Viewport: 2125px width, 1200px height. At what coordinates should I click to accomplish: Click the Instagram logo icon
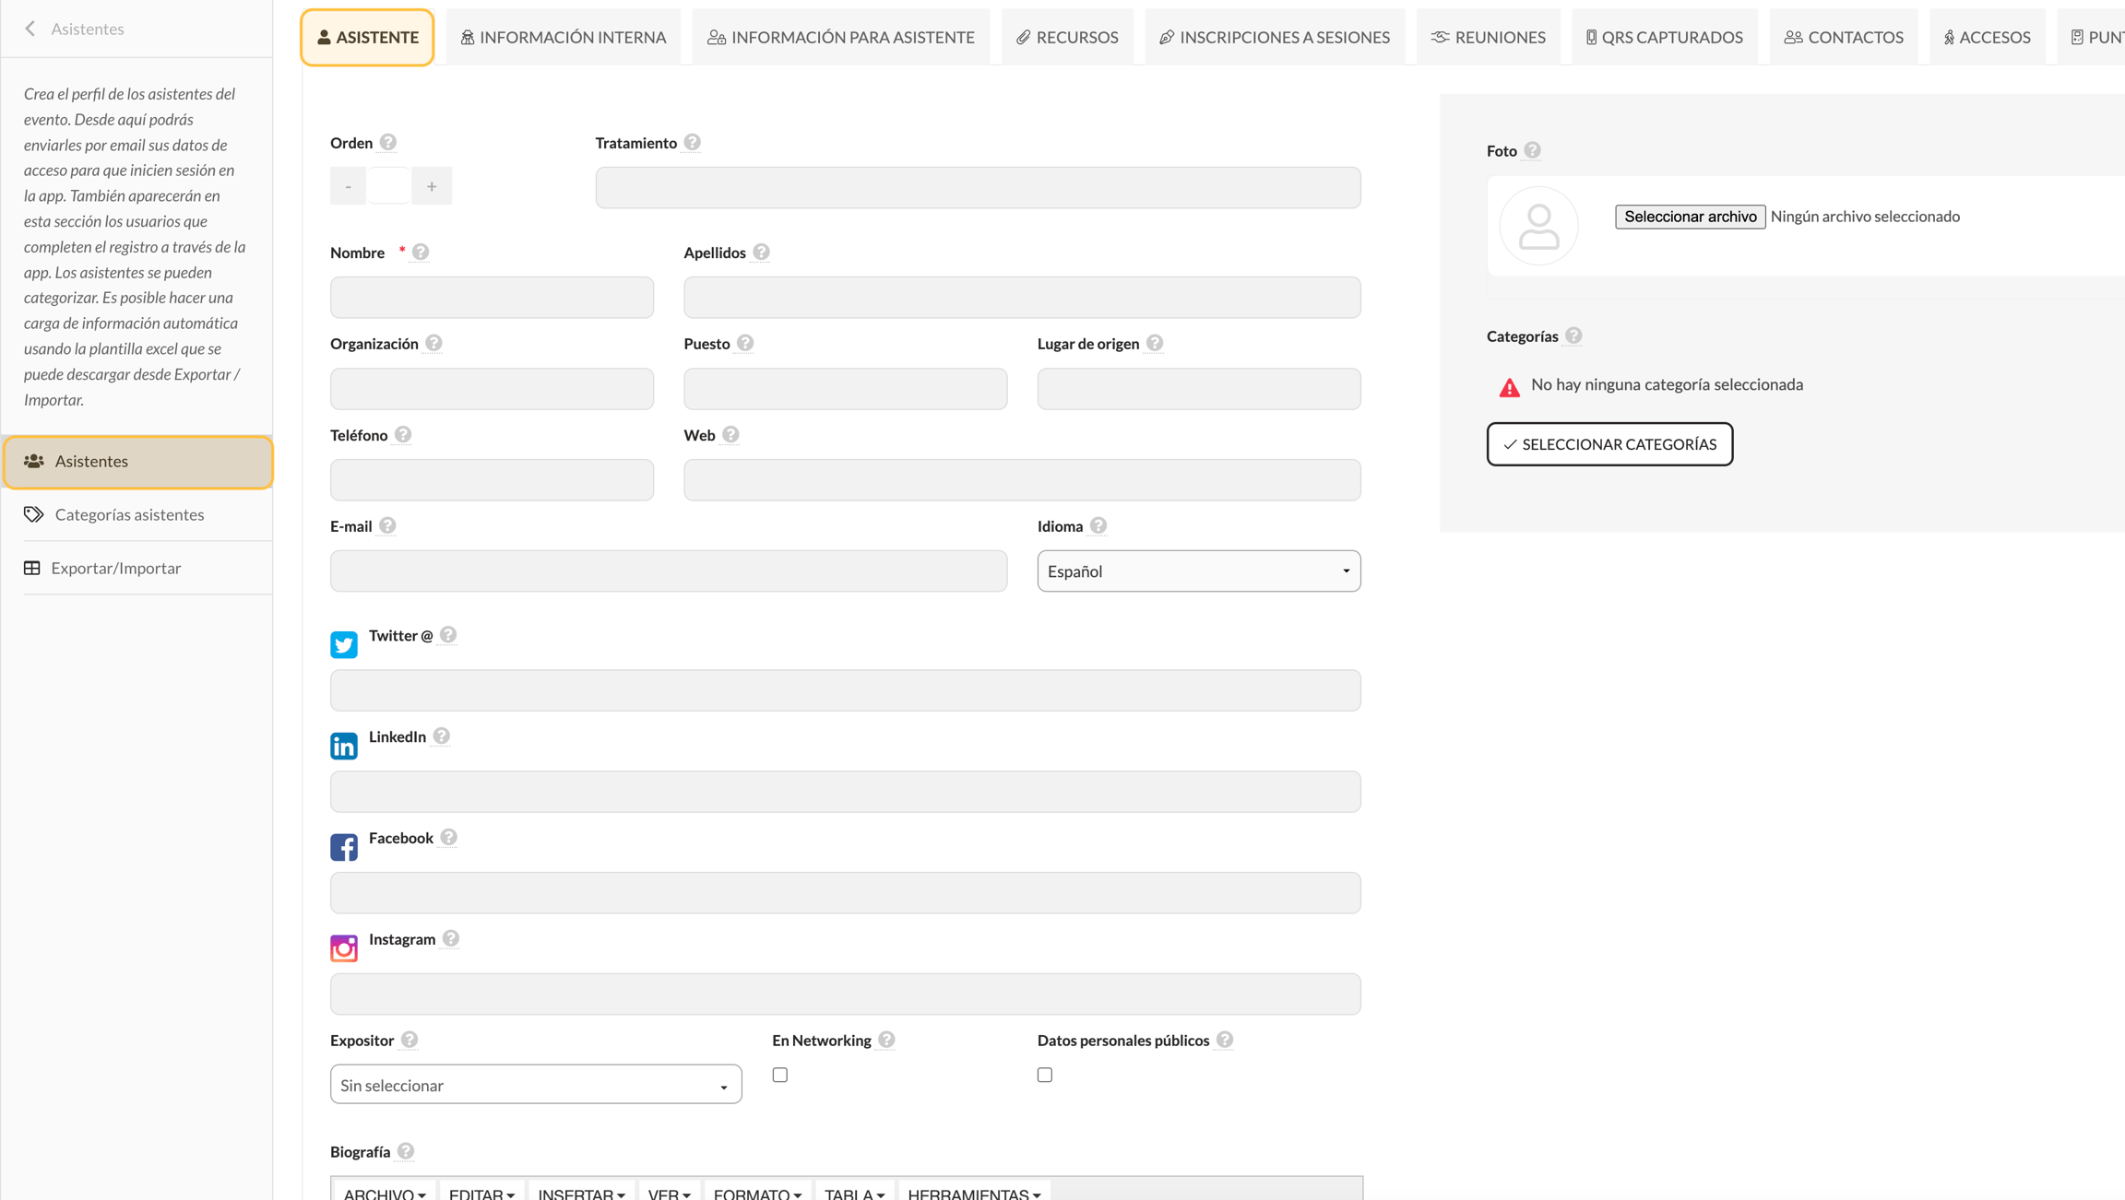tap(343, 948)
